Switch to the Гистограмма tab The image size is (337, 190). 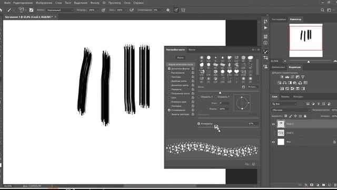coord(279,19)
